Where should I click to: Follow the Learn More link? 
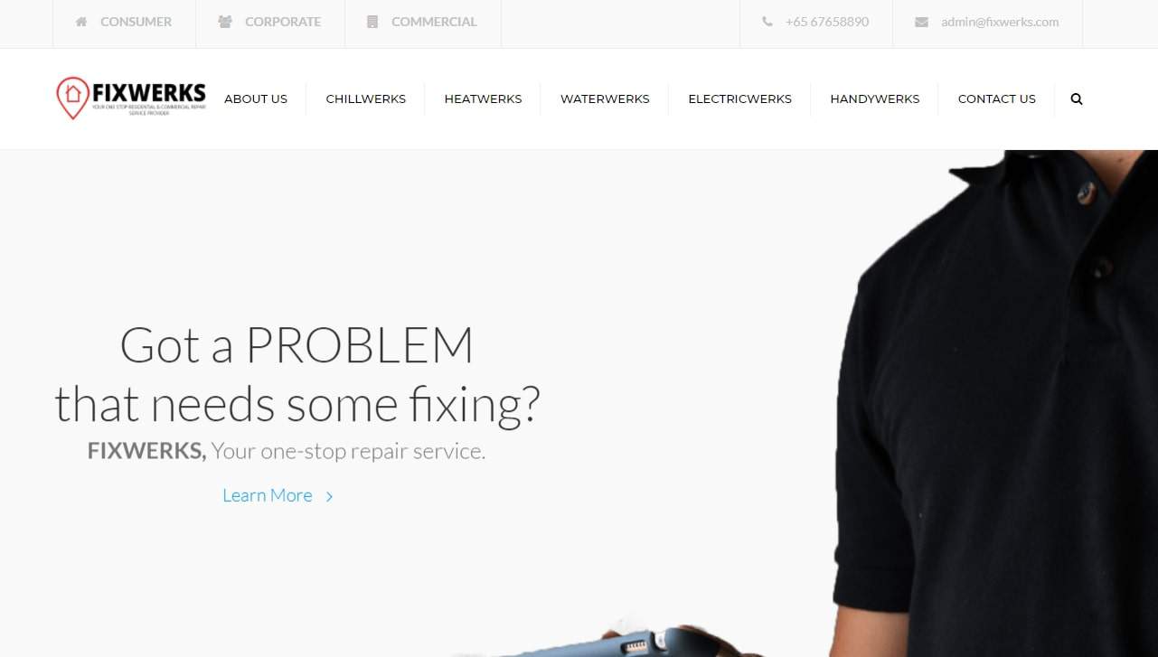(x=267, y=495)
